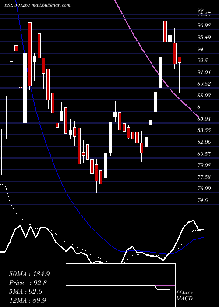Click the 76.09 price axis label

(x=204, y=189)
